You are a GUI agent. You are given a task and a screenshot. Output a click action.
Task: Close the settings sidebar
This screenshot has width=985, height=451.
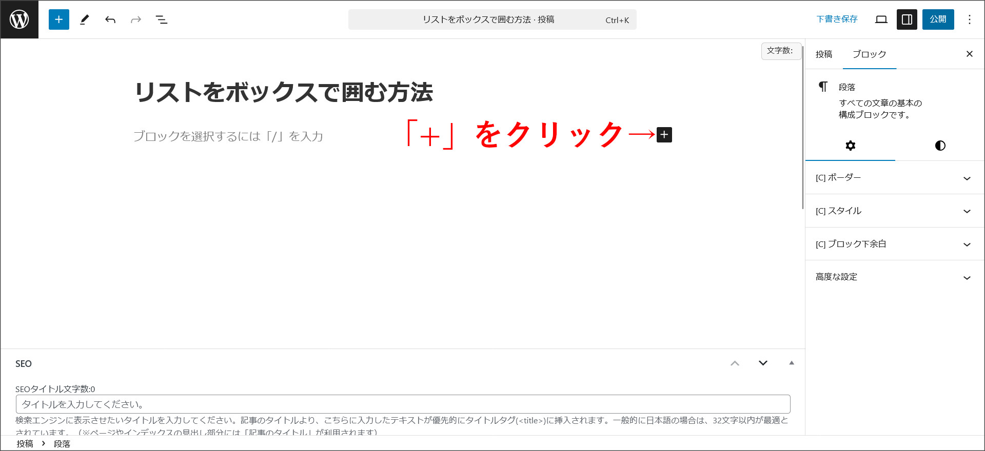(970, 54)
